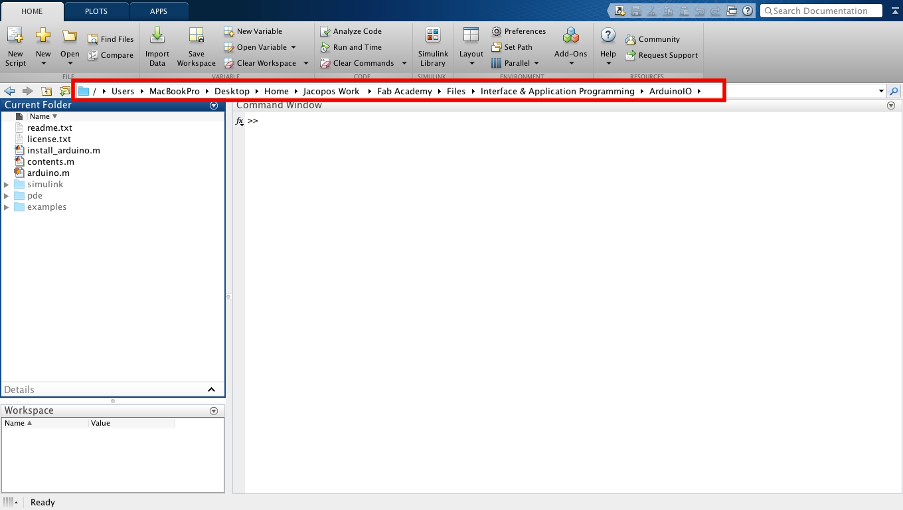The height and width of the screenshot is (510, 903).
Task: Click the Search Documentation field
Action: tap(821, 11)
